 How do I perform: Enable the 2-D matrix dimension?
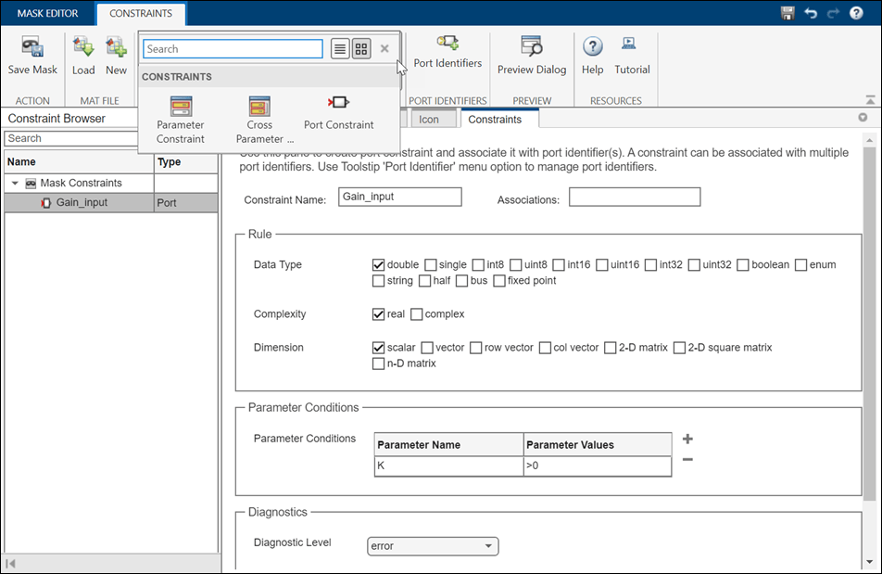coord(611,348)
